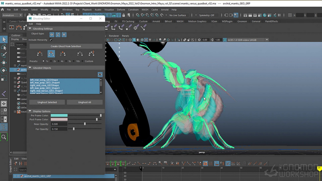Choose the highlighted pre-and-post frames ghost mode
The image size is (322, 181).
(51, 54)
